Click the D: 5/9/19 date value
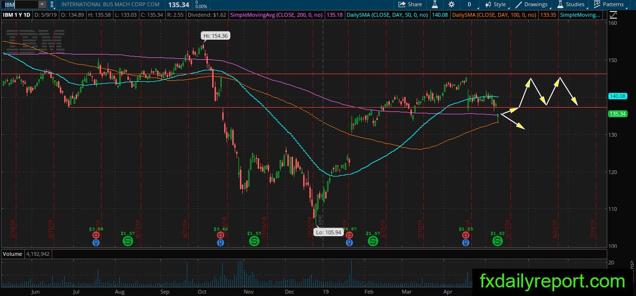This screenshot has width=636, height=296. (x=46, y=15)
